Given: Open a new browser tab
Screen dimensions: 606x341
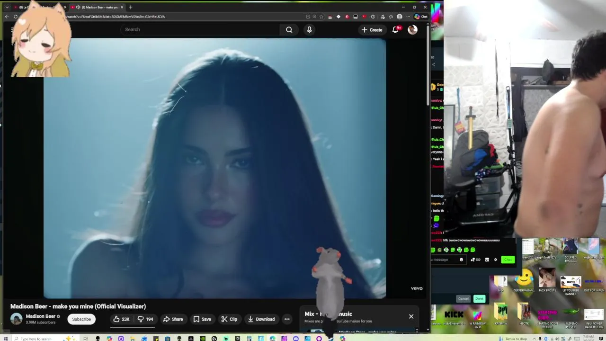Looking at the screenshot, I should coord(131,7).
